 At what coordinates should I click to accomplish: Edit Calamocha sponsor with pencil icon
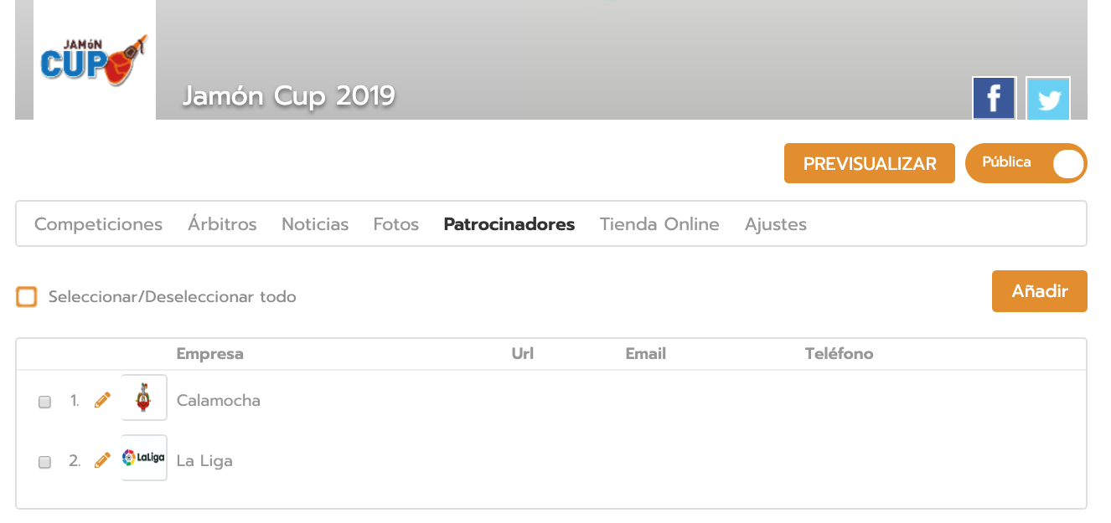click(x=102, y=400)
